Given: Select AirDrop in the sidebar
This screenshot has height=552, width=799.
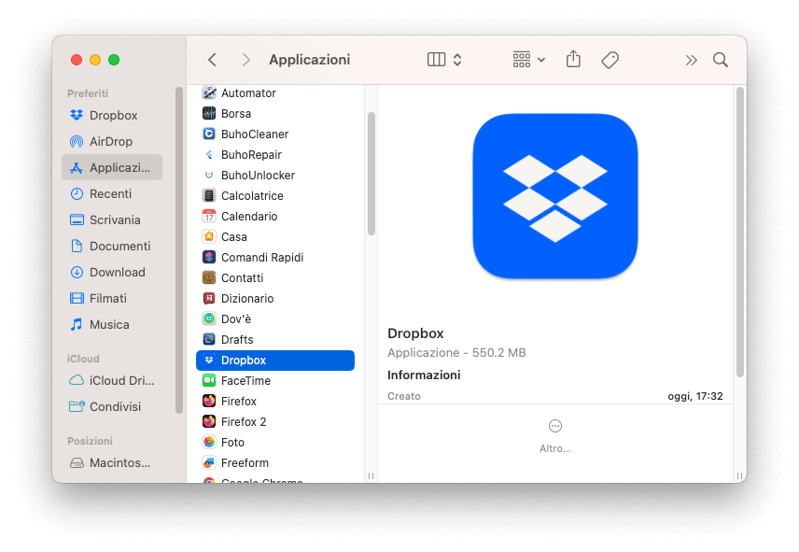Looking at the screenshot, I should pyautogui.click(x=112, y=141).
